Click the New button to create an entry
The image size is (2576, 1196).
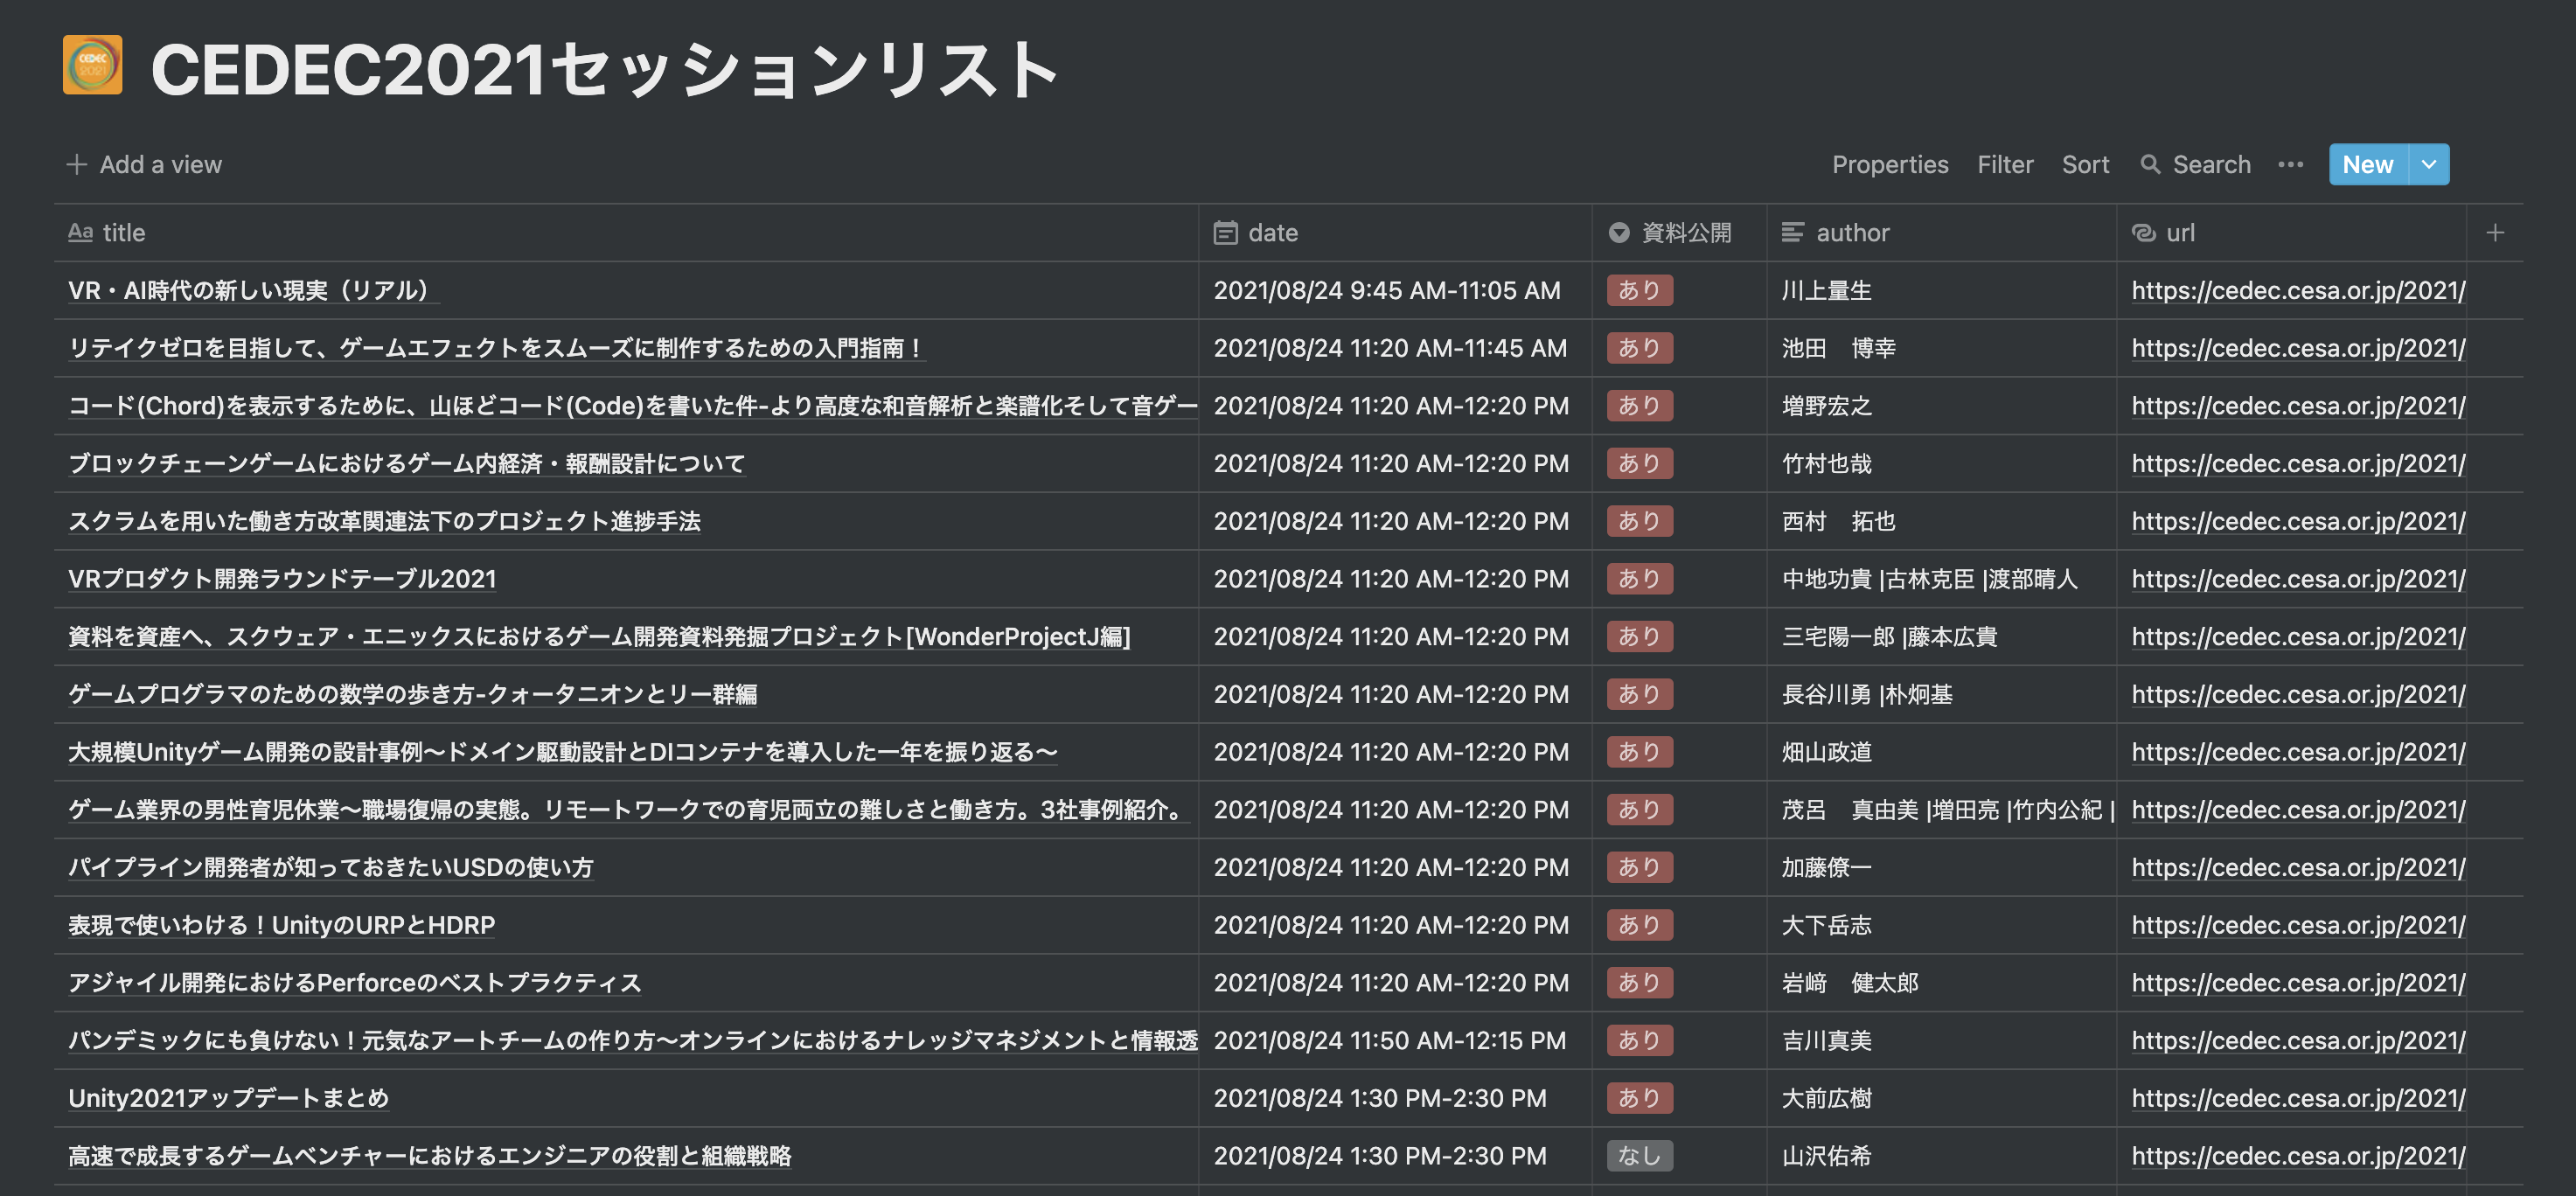pos(2368,164)
